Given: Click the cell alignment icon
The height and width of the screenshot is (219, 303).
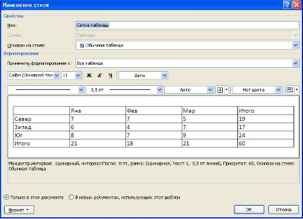Looking at the screenshot, I should (x=290, y=90).
